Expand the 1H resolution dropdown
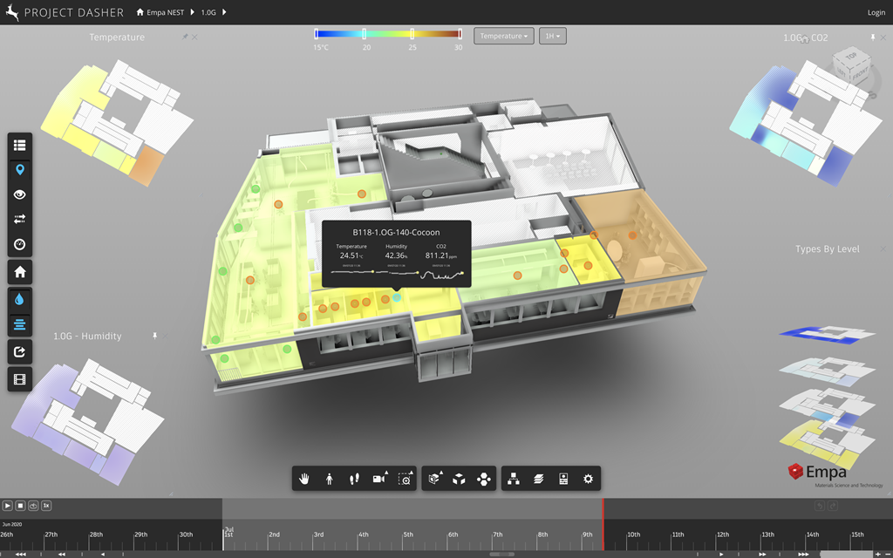This screenshot has width=893, height=558. [x=553, y=36]
